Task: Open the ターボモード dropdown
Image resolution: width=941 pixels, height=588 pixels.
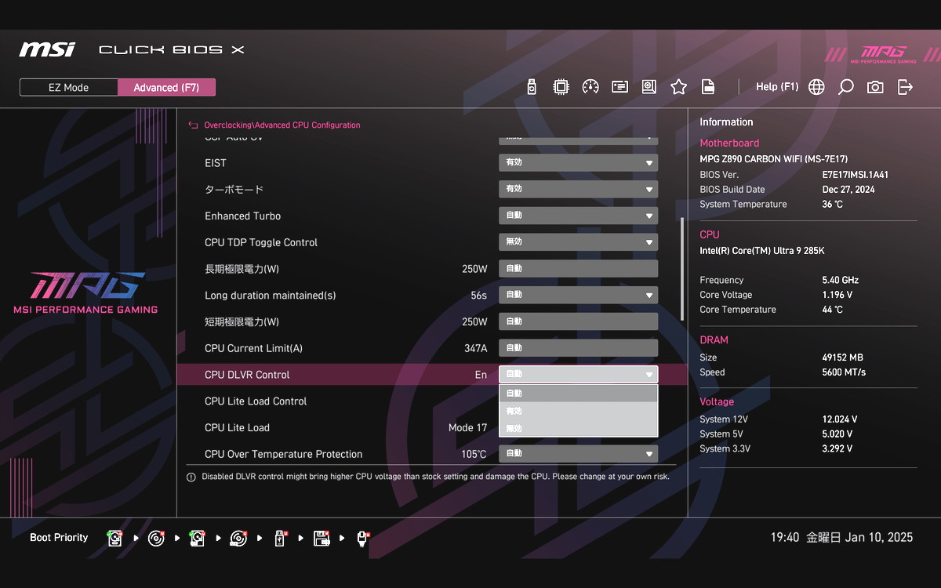Action: point(578,189)
